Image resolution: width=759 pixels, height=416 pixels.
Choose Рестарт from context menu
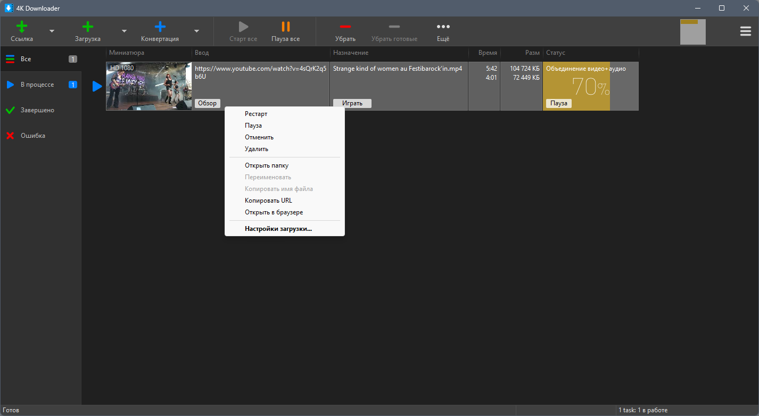click(x=285, y=114)
